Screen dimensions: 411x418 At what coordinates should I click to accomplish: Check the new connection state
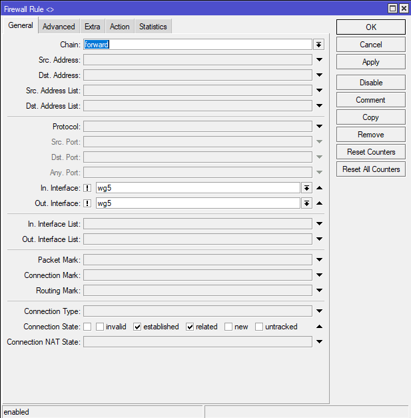(x=228, y=327)
